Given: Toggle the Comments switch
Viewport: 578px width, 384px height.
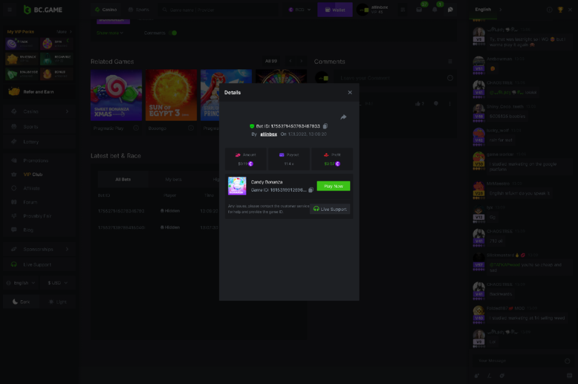Looking at the screenshot, I should tap(172, 33).
